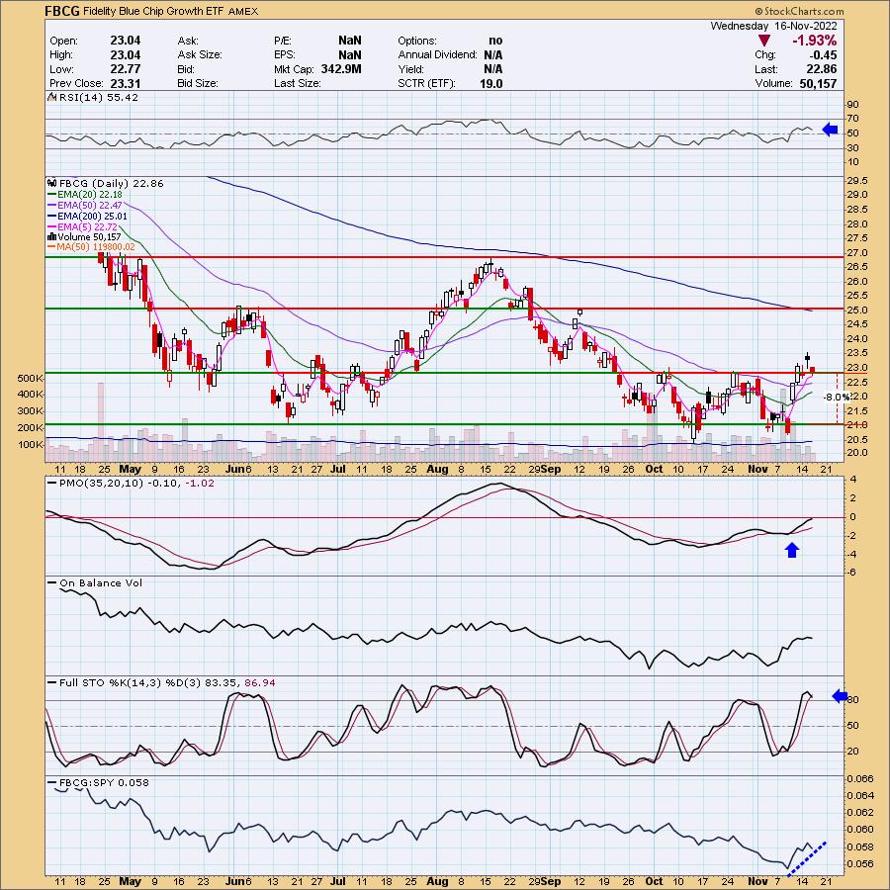Image resolution: width=890 pixels, height=890 pixels.
Task: Click the red down-triangle change indicator
Action: click(764, 41)
